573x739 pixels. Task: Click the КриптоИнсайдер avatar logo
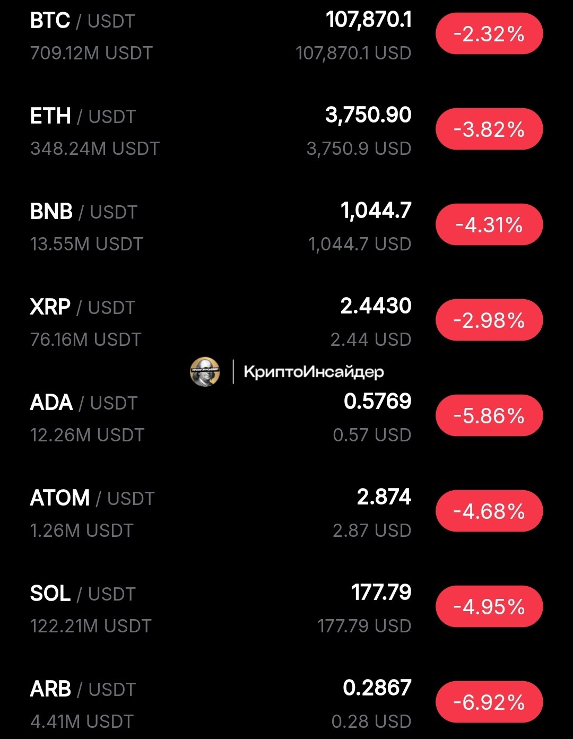pos(205,371)
